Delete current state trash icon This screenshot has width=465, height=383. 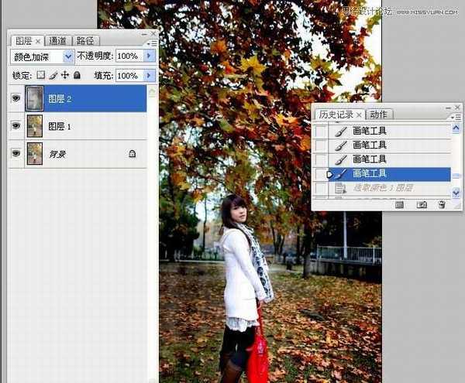point(442,204)
